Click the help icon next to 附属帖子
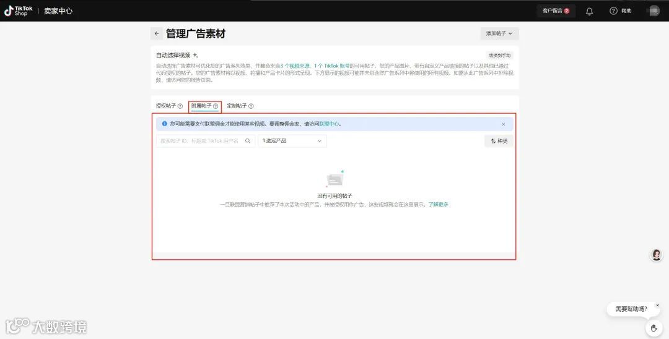 pos(216,106)
